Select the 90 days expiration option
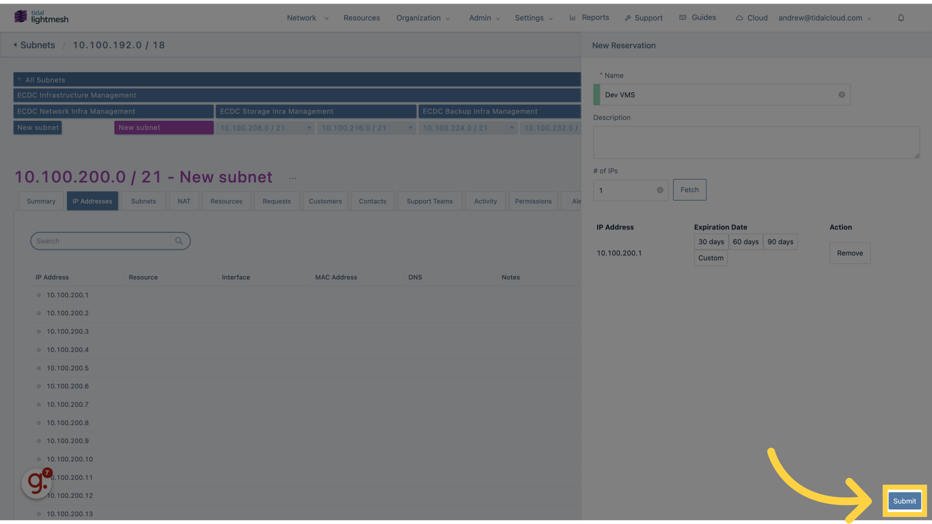This screenshot has width=932, height=524. coord(780,242)
